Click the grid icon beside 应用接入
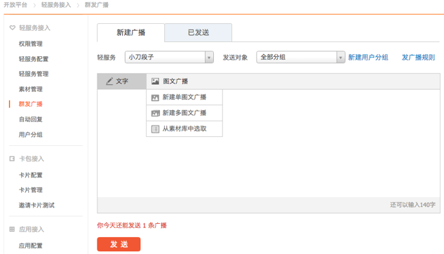Image resolution: width=444 pixels, height=254 pixels. 12,229
